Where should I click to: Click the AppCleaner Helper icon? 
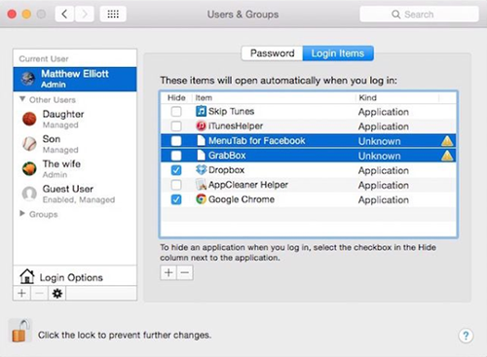201,185
